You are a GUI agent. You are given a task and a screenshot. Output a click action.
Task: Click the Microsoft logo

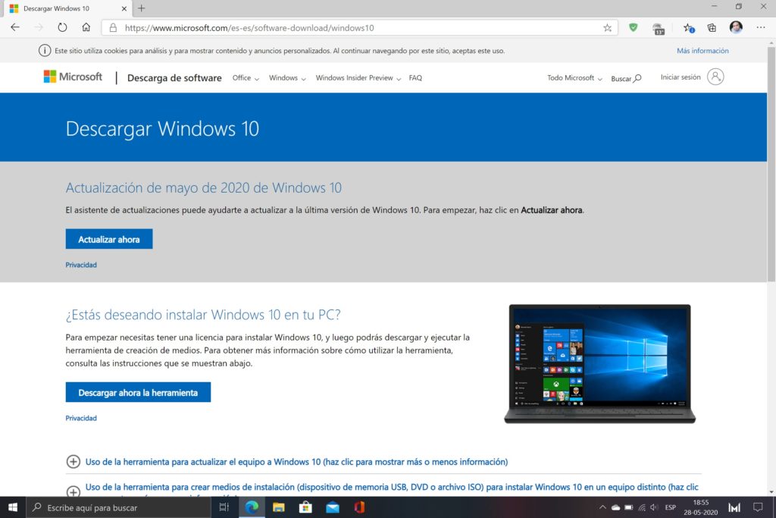point(73,77)
